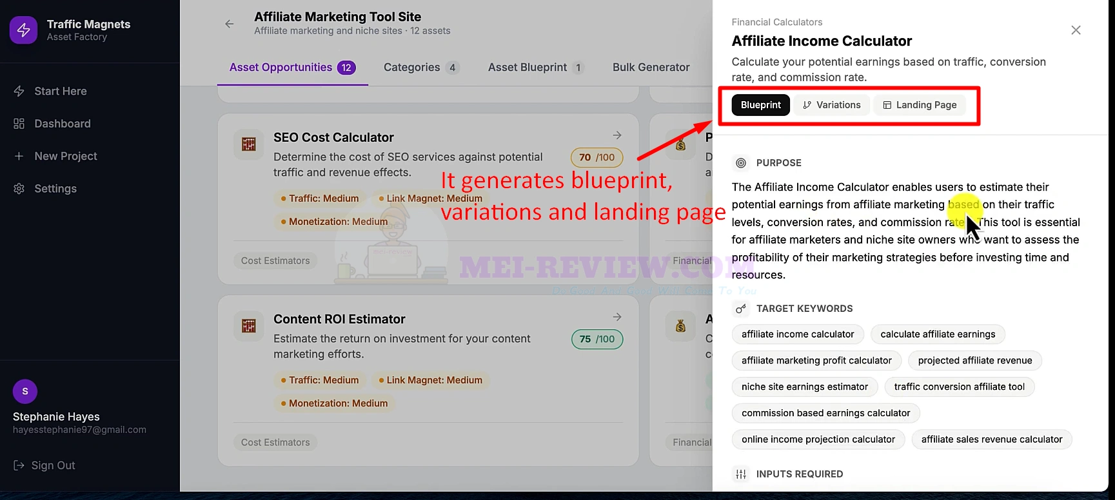
Task: Click the 75/100 score badge
Action: tap(597, 339)
